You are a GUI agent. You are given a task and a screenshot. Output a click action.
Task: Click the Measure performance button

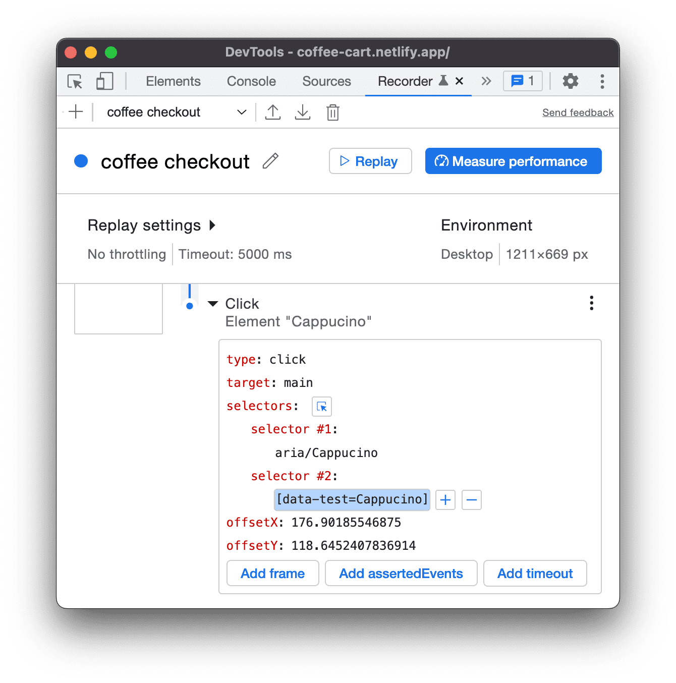(x=513, y=161)
